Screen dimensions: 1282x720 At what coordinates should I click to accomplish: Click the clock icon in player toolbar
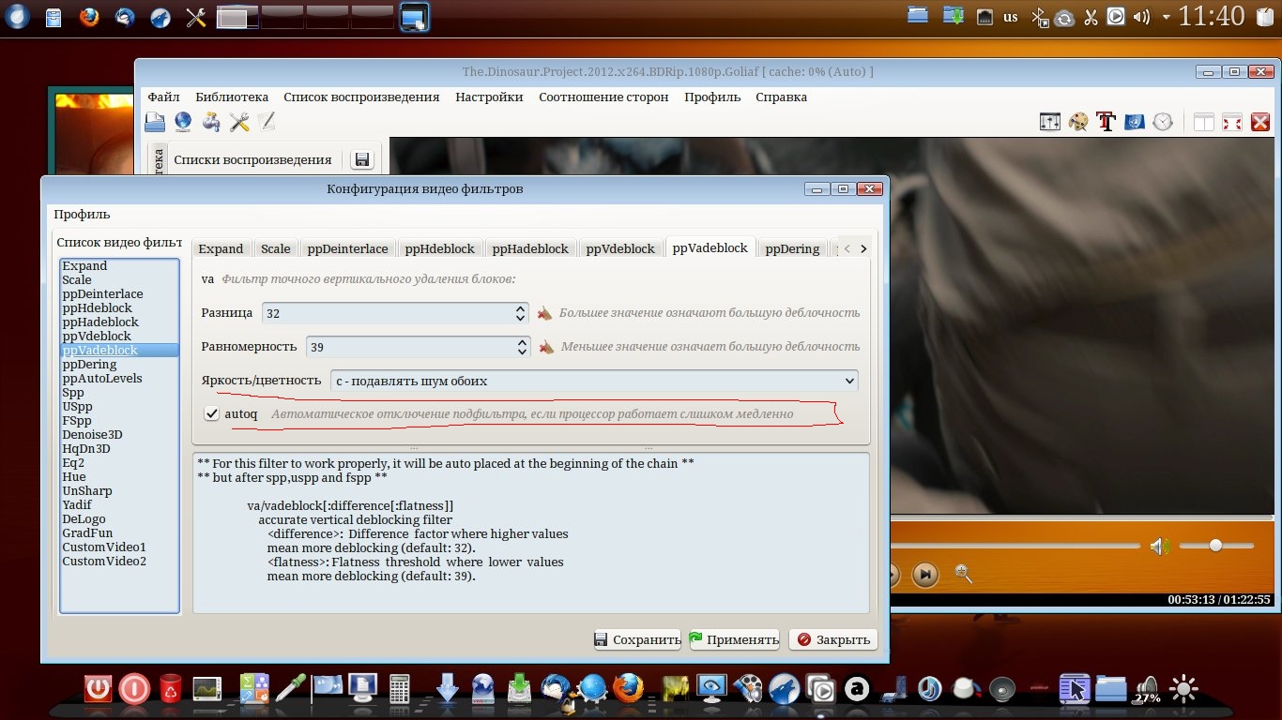point(1163,122)
